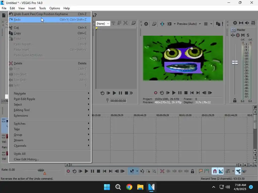Select Cut from the Edit menu
This screenshot has width=258, height=193.
click(x=50, y=28)
